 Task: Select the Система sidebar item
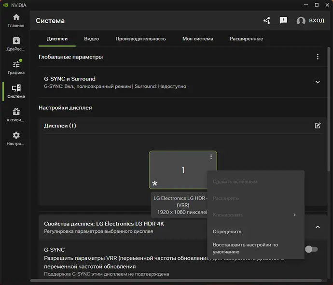click(16, 91)
